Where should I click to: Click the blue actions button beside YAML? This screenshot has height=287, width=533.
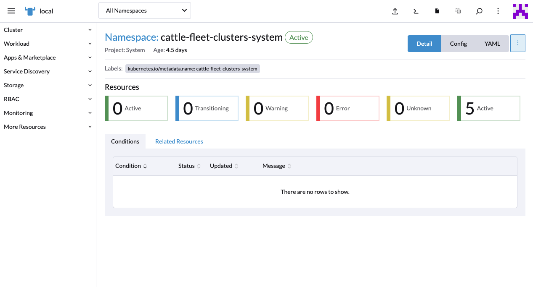517,43
